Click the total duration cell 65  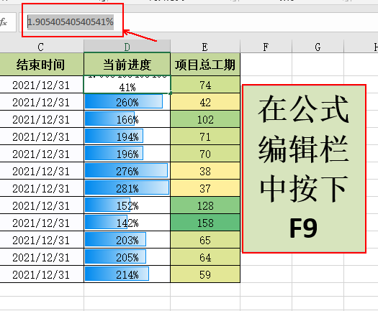pos(205,240)
